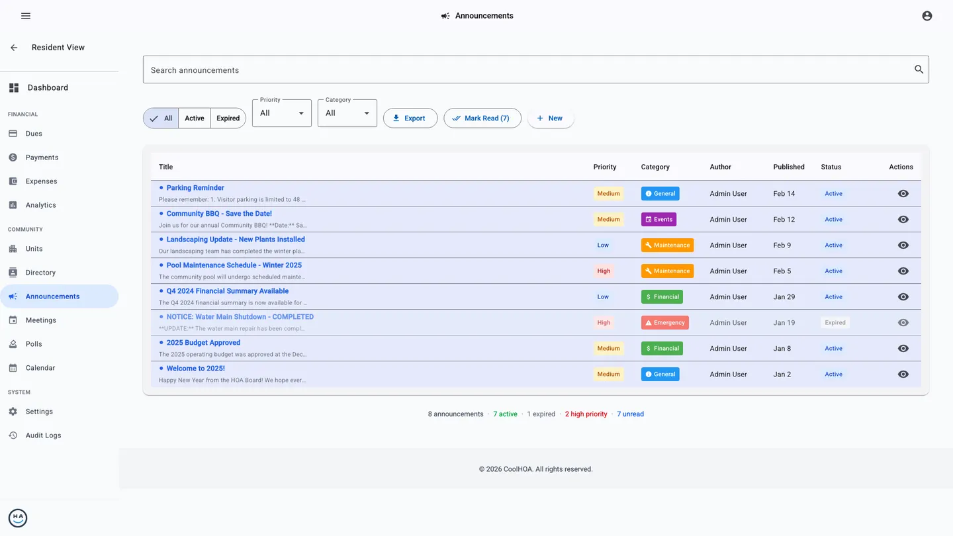
Task: Click the Payments dollar icon
Action: (13, 157)
